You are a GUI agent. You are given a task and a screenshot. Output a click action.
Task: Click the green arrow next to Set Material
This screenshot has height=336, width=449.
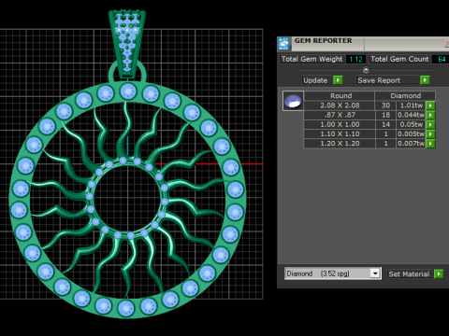[439, 273]
